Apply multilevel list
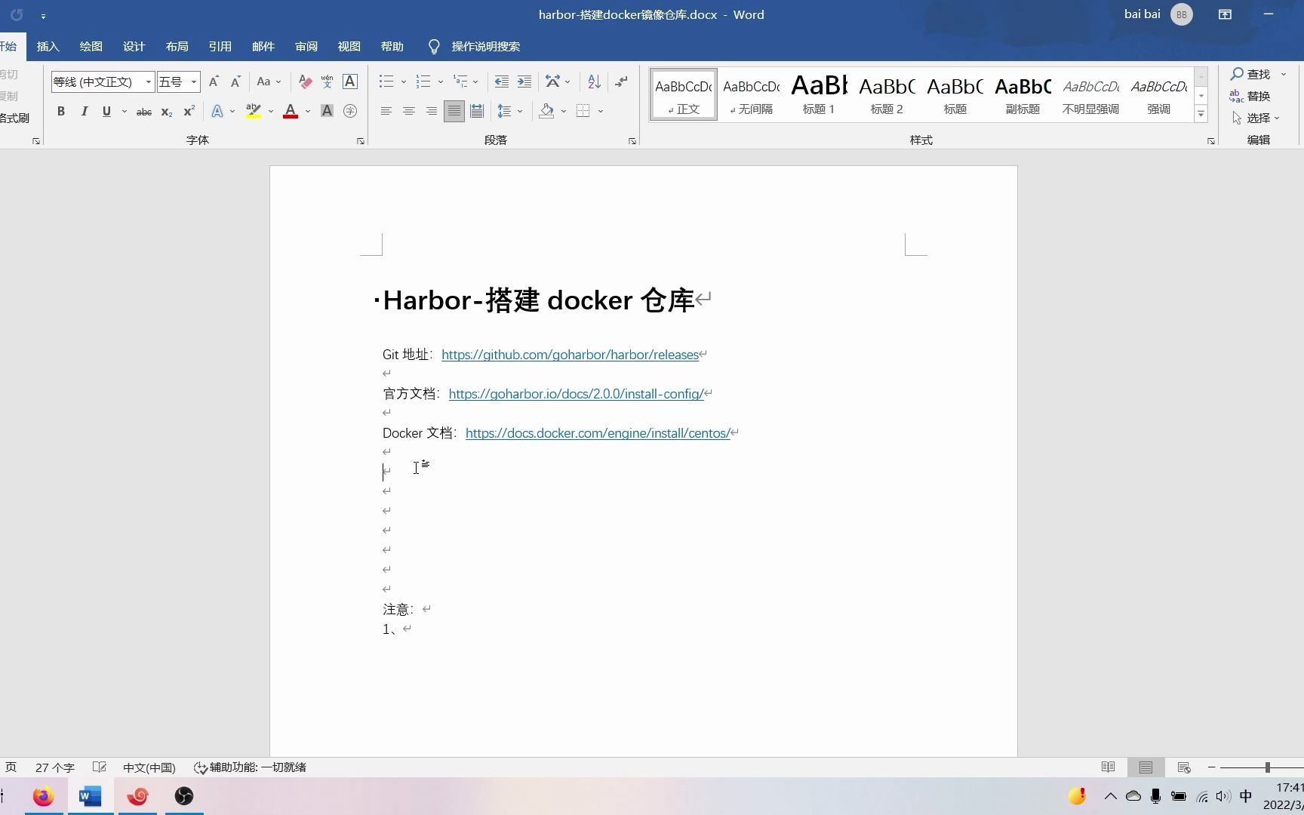Image resolution: width=1304 pixels, height=815 pixels. pyautogui.click(x=460, y=81)
